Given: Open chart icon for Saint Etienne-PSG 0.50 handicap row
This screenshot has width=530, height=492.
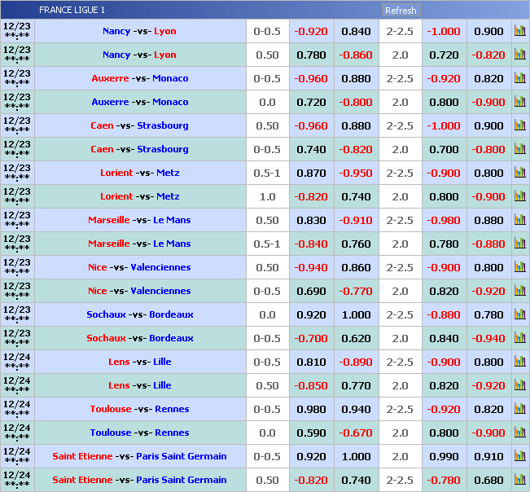Looking at the screenshot, I should pos(519,480).
